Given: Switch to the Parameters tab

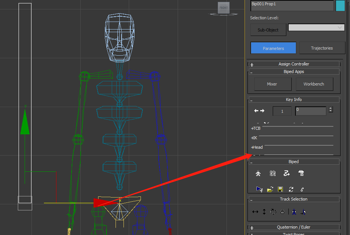Looking at the screenshot, I should pyautogui.click(x=273, y=48).
